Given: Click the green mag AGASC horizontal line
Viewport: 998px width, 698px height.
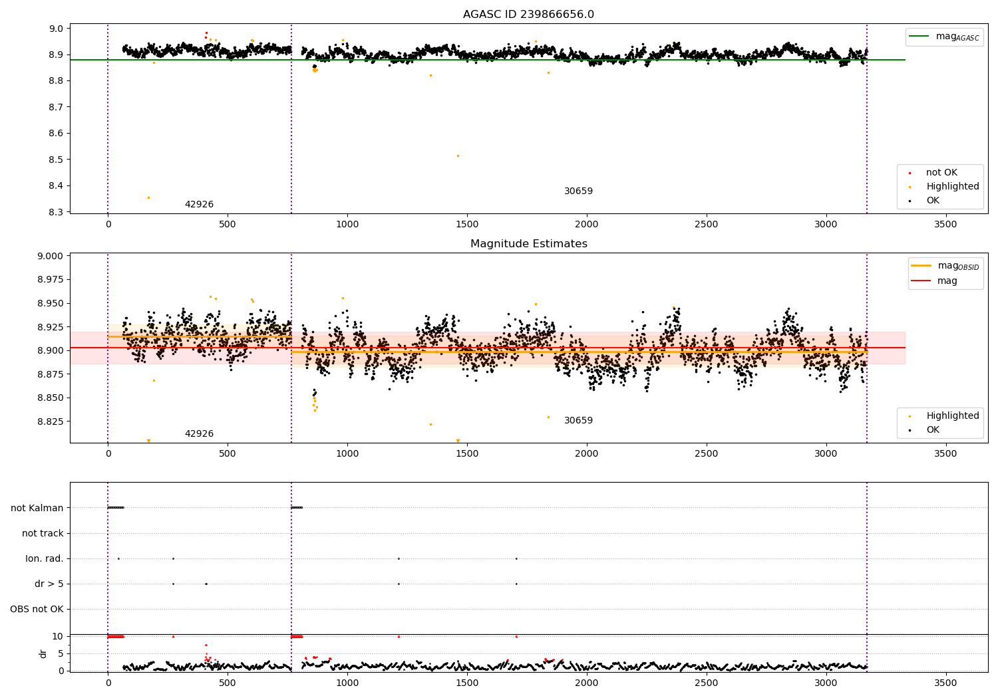Looking at the screenshot, I should [x=487, y=60].
